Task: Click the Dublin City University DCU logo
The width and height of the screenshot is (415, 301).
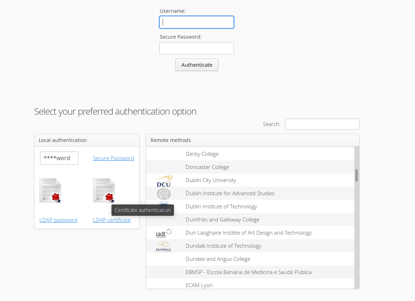Action: click(x=164, y=181)
